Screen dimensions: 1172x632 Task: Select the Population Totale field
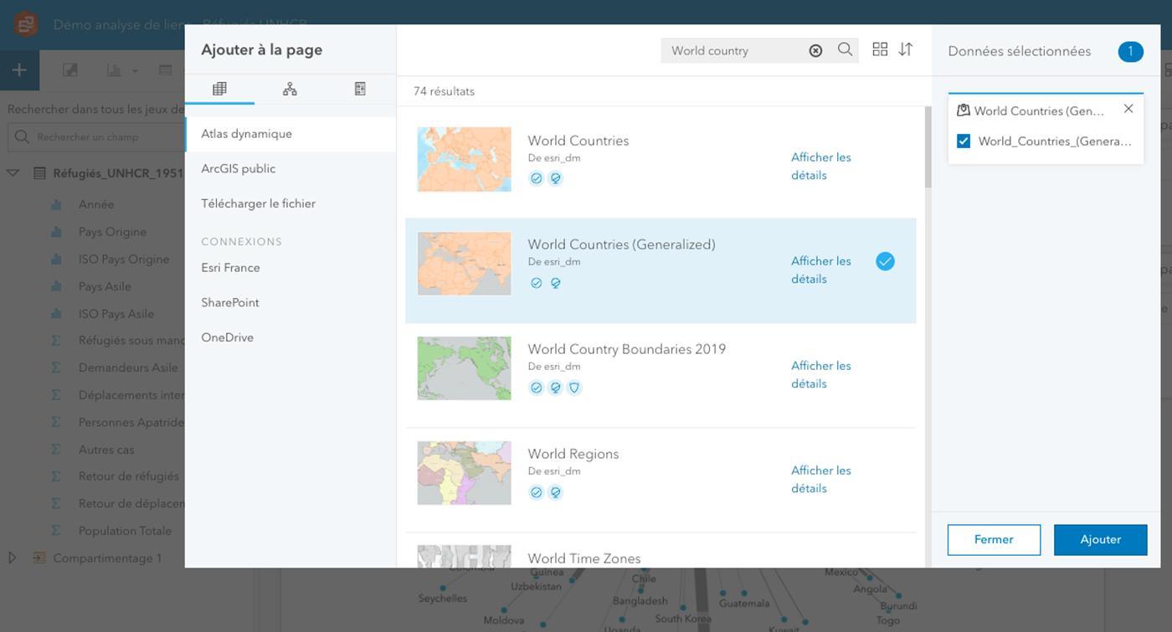(125, 531)
